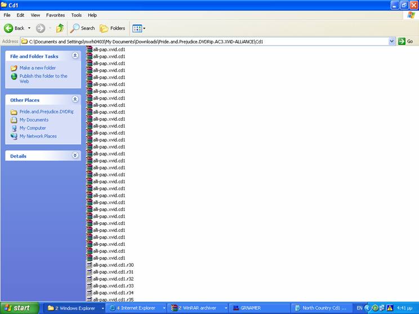Select file alli-pap.xvid.cd1.r31
The height and width of the screenshot is (314, 419).
[x=113, y=272]
